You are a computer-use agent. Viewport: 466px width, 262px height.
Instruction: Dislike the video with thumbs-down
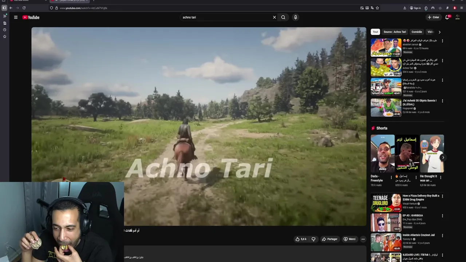(313, 239)
